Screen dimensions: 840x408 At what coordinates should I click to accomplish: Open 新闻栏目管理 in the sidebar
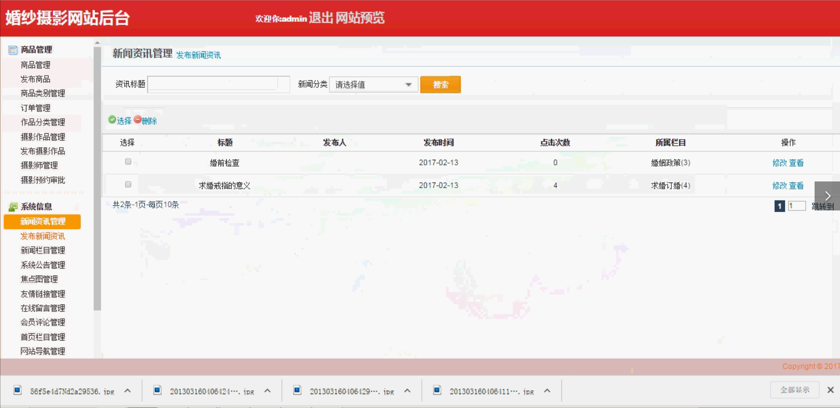tap(43, 250)
